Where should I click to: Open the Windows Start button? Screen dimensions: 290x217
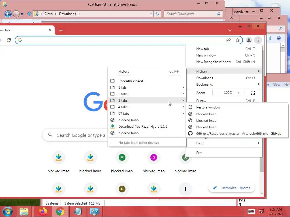[x=8, y=211]
